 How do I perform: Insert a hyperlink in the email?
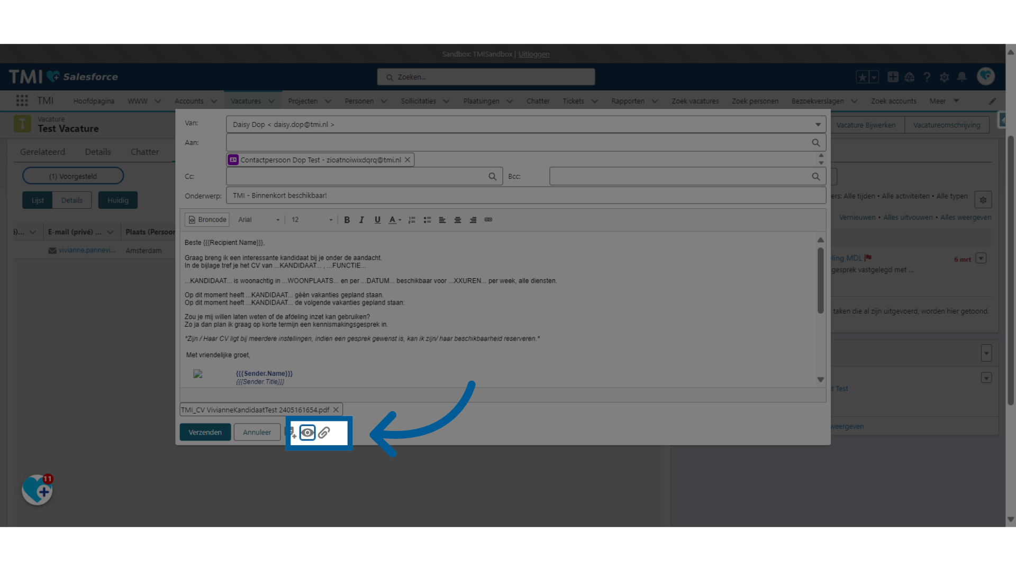pos(488,220)
